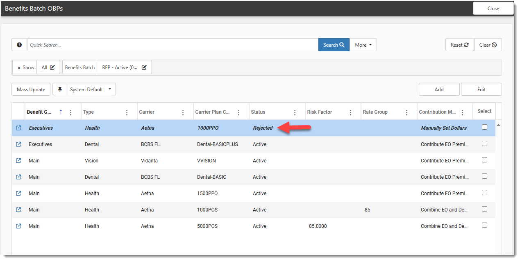Sort by Rate Group column header

tap(375, 112)
